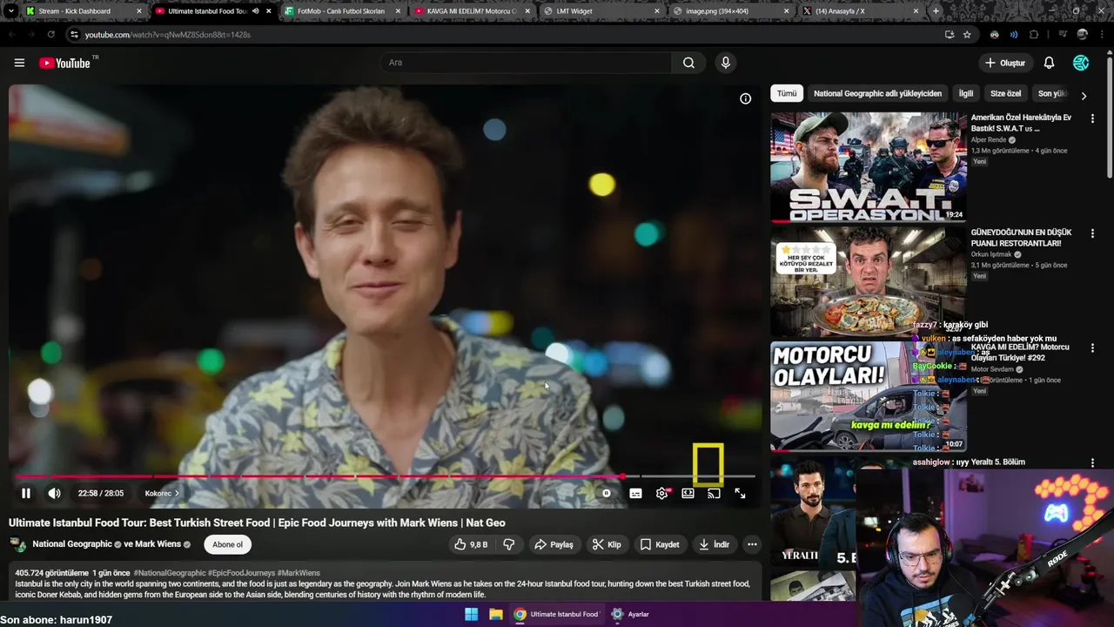This screenshot has width=1114, height=627.
Task: Switch to 'KAVGA MI EDELİM?' tab
Action: 470,11
